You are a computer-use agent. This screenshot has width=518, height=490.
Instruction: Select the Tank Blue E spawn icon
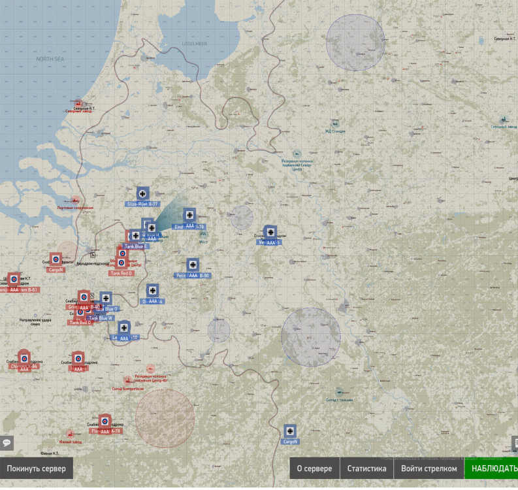pyautogui.click(x=135, y=236)
